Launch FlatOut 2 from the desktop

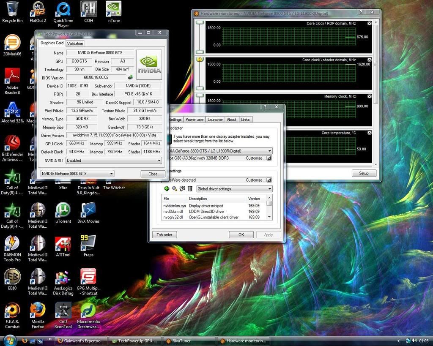coord(38,12)
